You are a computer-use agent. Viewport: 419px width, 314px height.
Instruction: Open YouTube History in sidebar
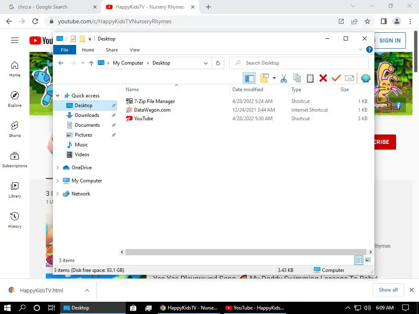tap(15, 220)
